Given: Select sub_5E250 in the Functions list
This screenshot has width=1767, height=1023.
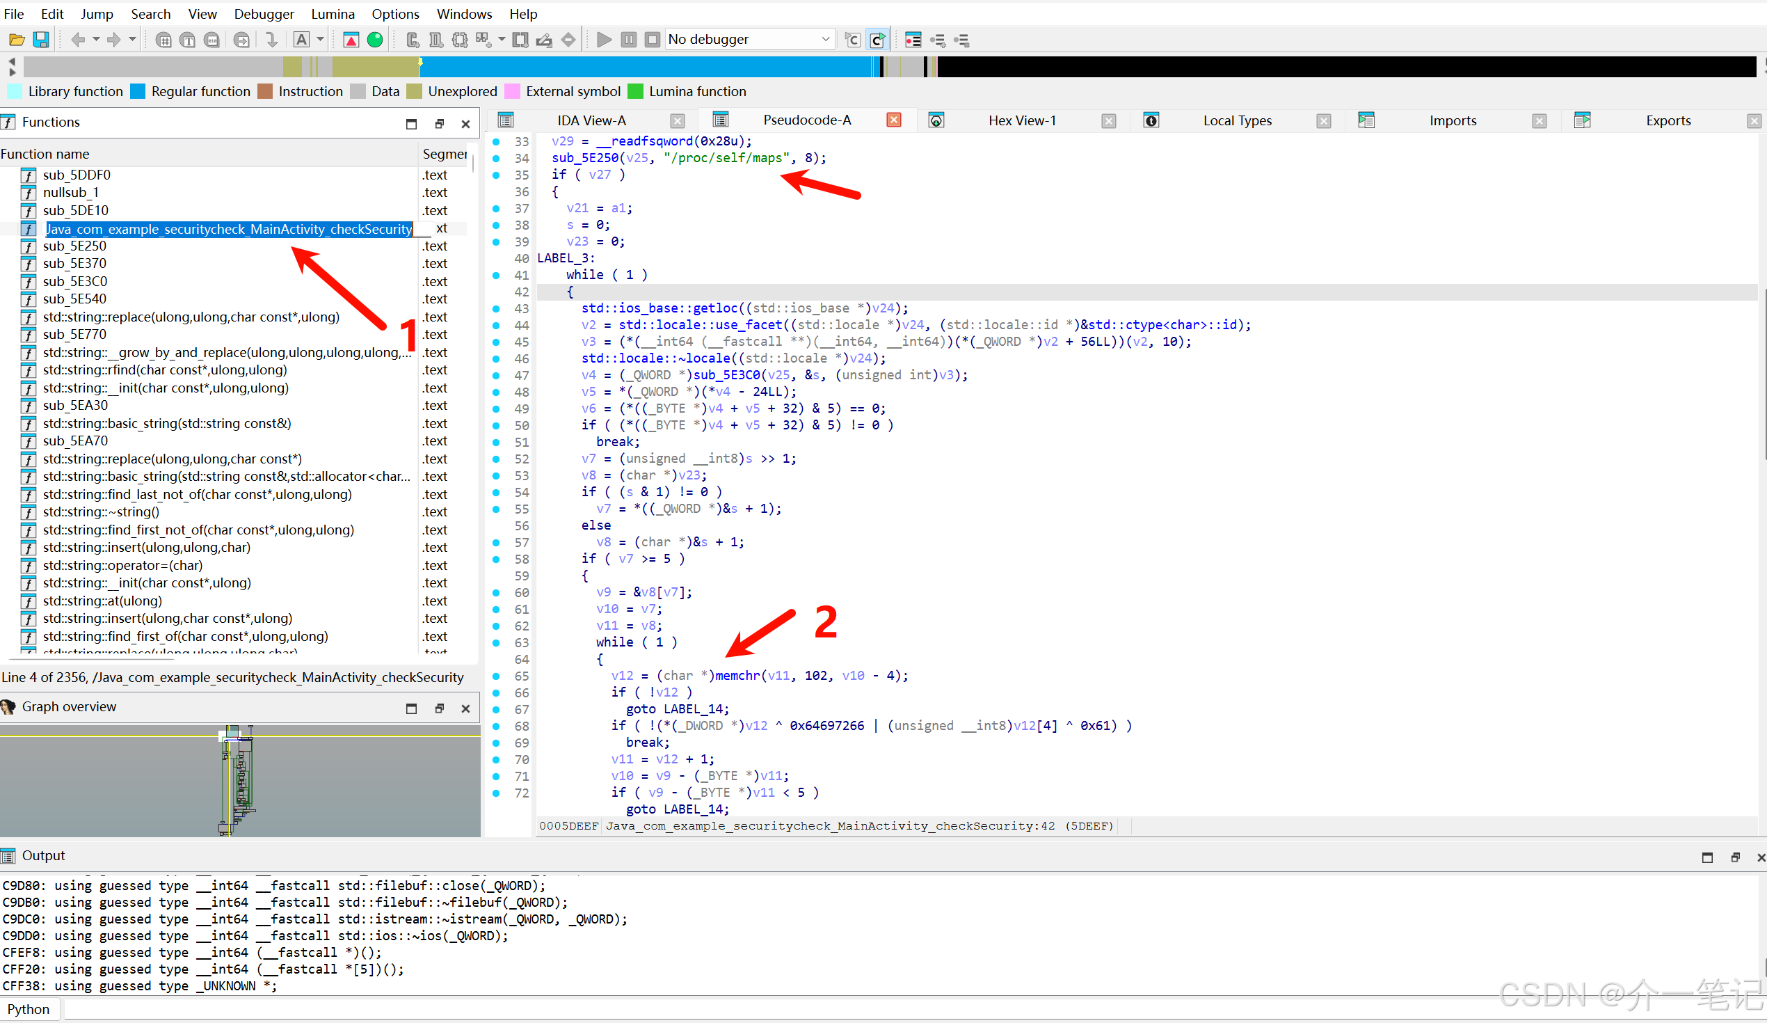Looking at the screenshot, I should tap(74, 246).
